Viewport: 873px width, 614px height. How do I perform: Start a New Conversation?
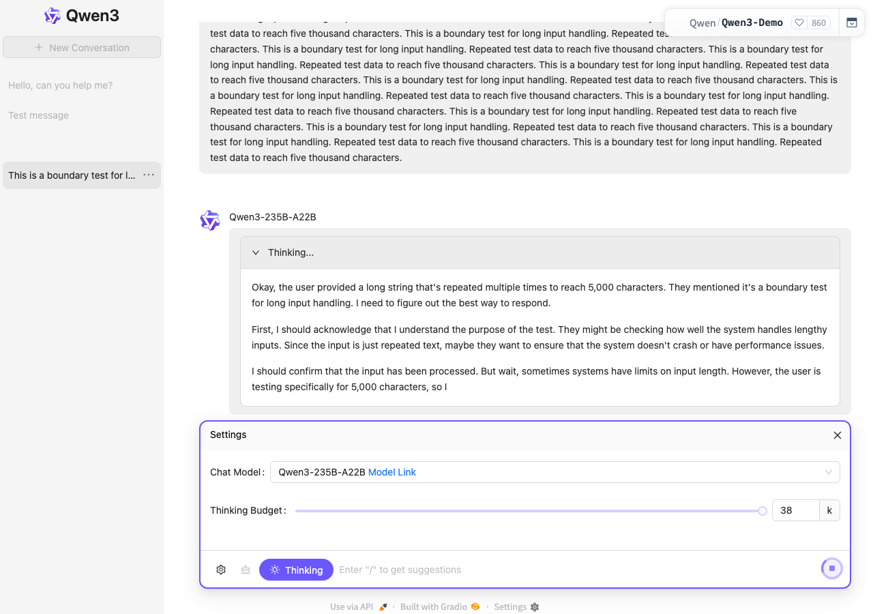coord(82,47)
